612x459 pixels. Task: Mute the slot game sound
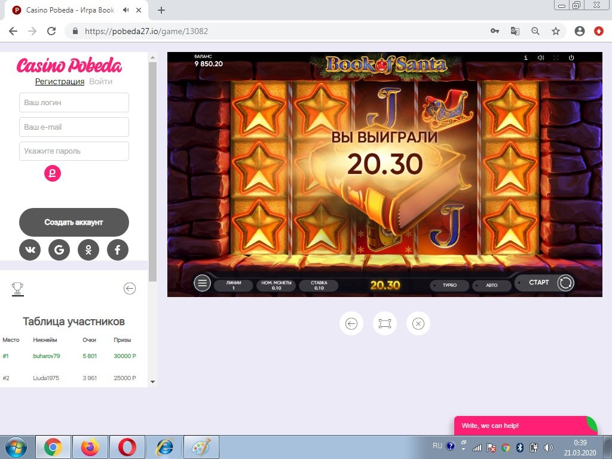(x=540, y=58)
